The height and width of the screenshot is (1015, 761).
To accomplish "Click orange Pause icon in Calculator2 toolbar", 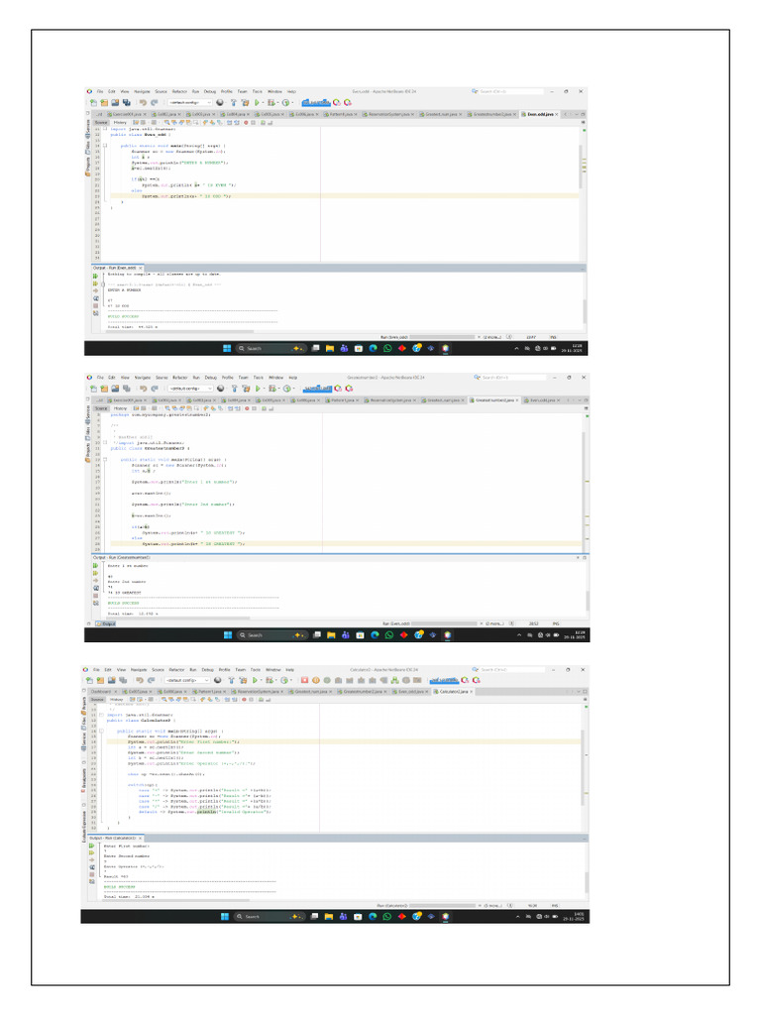I will tap(316, 680).
